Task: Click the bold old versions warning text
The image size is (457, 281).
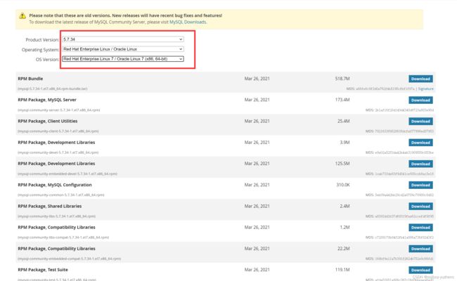Action: tap(126, 15)
